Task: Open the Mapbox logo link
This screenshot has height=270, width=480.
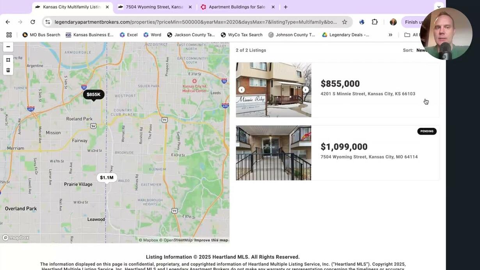Action: tap(16, 238)
